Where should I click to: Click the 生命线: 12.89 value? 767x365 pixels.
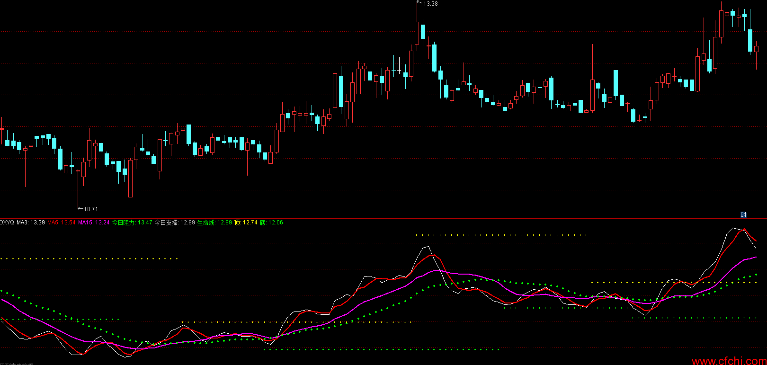(x=214, y=223)
